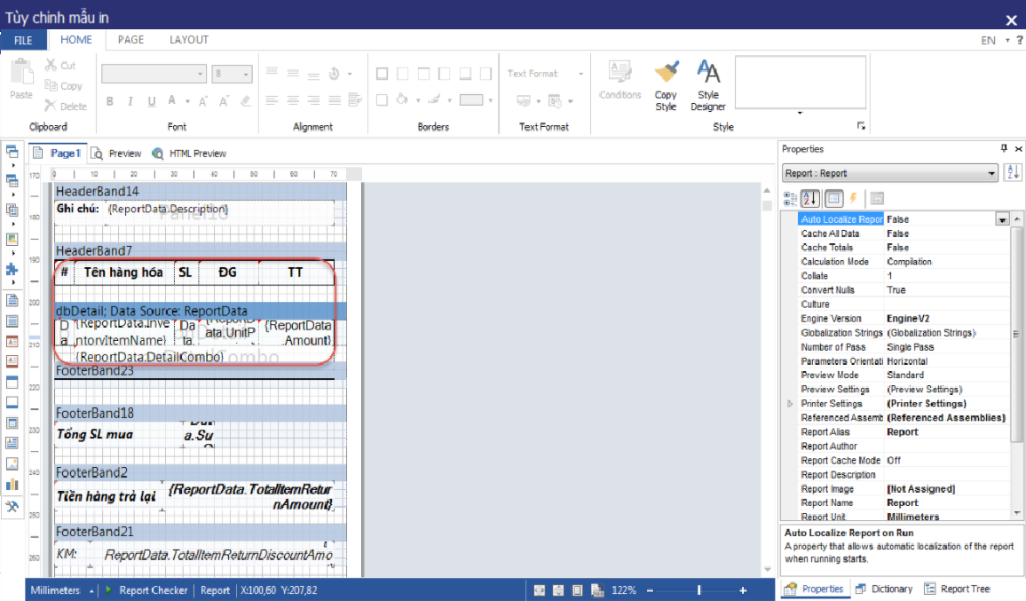This screenshot has width=1026, height=601.
Task: Click the Report Checker button
Action: [147, 590]
